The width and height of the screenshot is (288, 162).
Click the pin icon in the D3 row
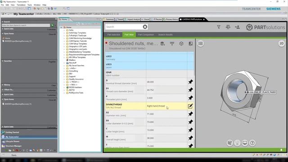click(190, 122)
